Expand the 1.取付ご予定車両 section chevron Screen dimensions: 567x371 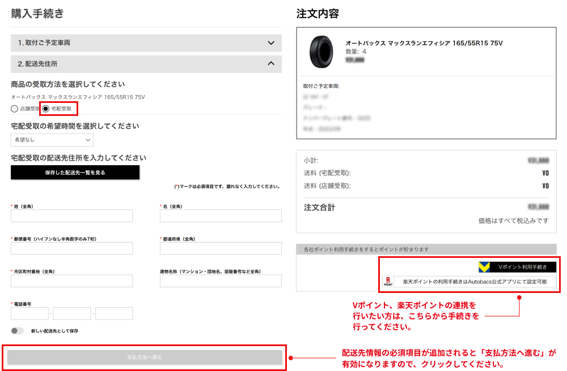(271, 43)
